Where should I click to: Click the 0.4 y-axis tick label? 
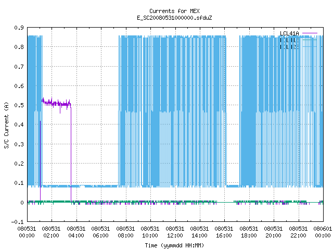19,124
